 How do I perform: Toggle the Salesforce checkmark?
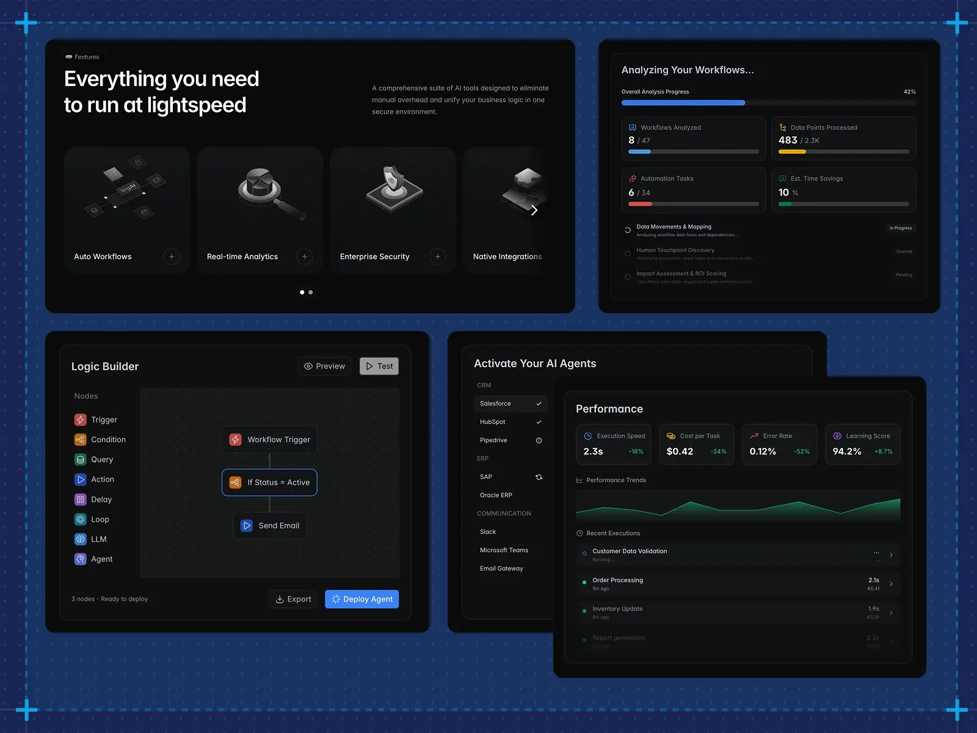click(x=539, y=404)
